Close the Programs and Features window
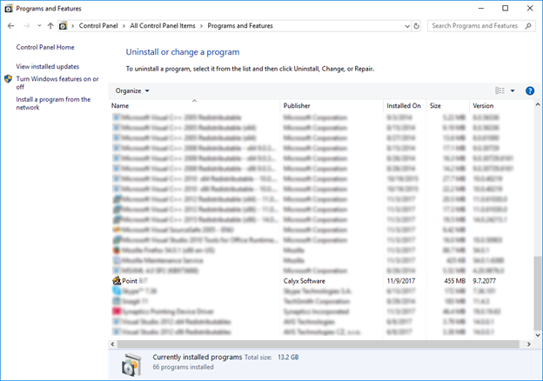543x381 pixels. pos(530,9)
